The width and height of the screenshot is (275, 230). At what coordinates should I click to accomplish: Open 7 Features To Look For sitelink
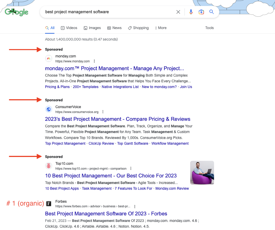pos(133,189)
